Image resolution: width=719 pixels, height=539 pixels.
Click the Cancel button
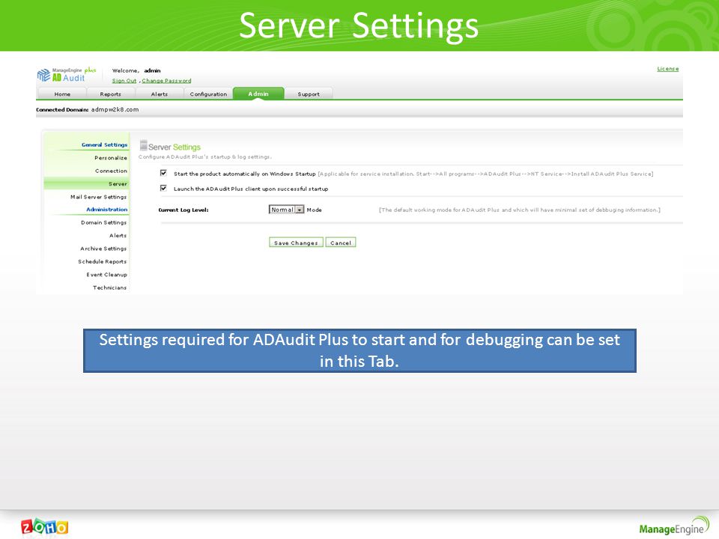coord(340,243)
